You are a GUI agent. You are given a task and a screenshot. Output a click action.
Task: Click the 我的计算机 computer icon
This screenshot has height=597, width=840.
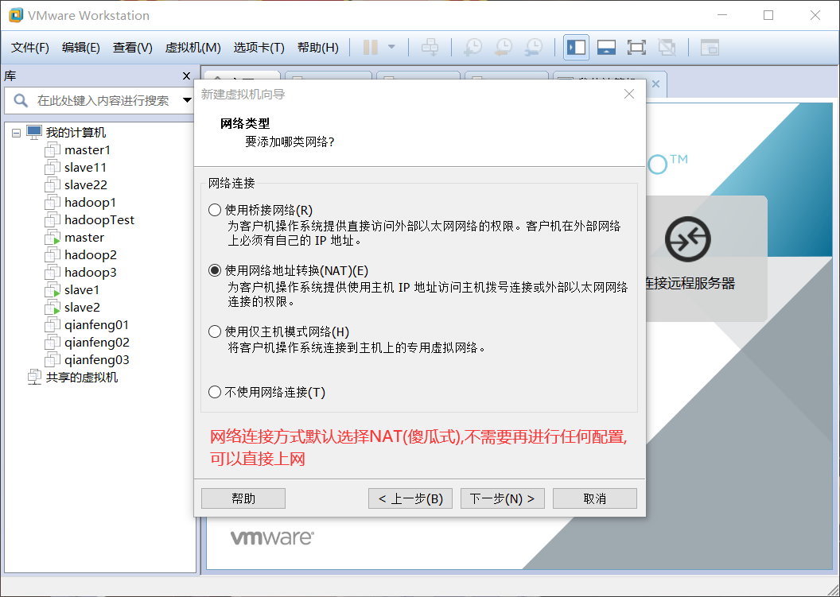point(34,132)
